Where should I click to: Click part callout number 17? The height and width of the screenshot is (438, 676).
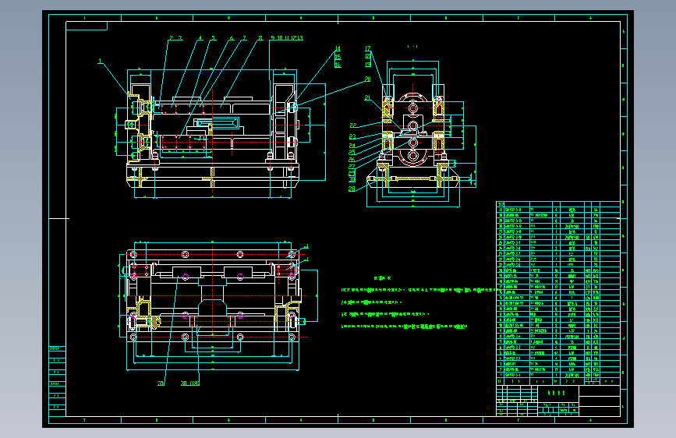[368, 49]
